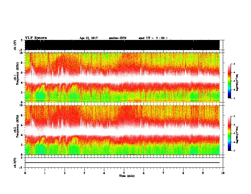Click the ch.1 color bar PSD unit label
The image size is (251, 194).
237,82
